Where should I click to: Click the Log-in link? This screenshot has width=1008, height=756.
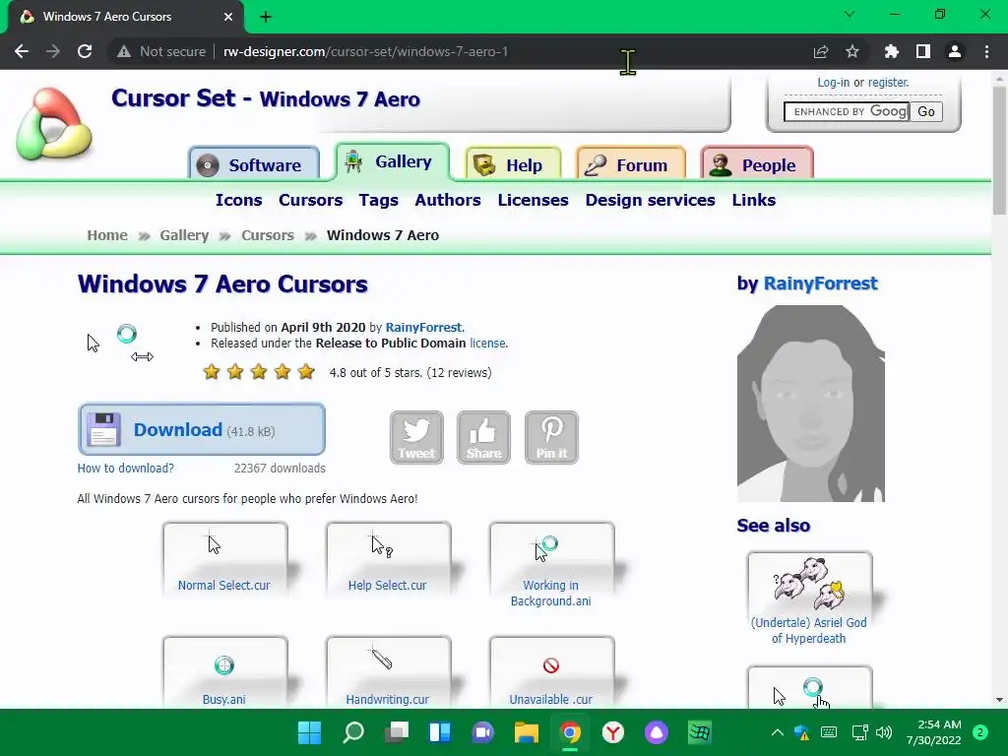click(833, 83)
